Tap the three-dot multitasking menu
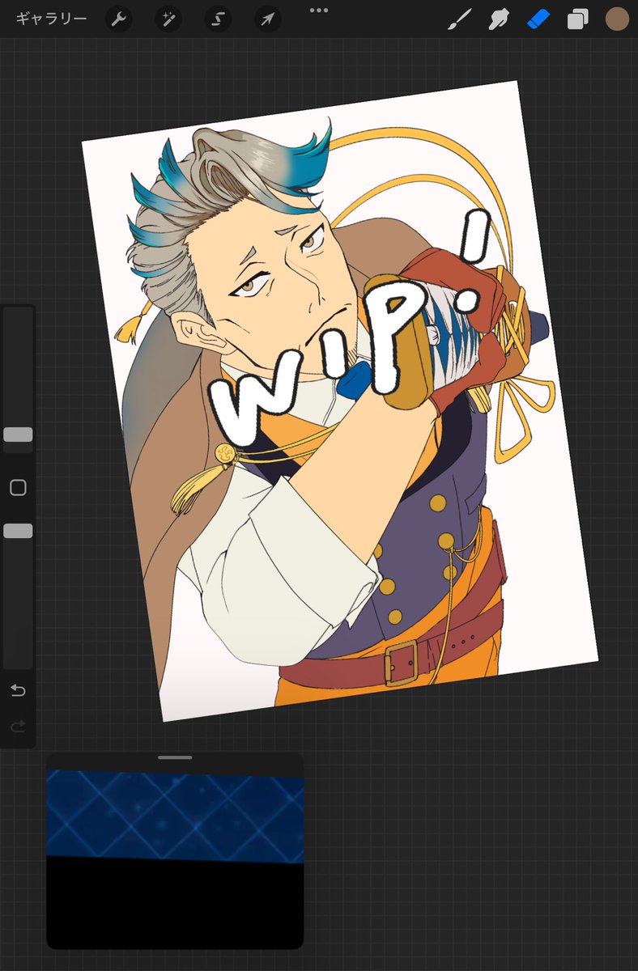The image size is (638, 971). point(319,11)
